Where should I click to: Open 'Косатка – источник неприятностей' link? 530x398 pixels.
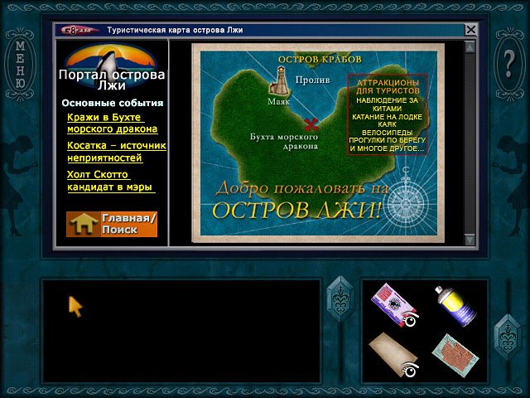(116, 151)
